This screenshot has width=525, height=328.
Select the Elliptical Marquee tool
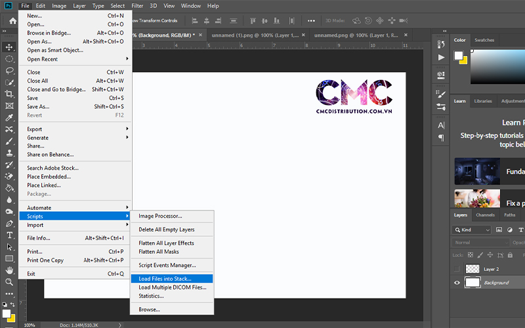click(x=9, y=59)
